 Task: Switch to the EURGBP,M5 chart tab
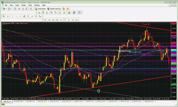30,102
